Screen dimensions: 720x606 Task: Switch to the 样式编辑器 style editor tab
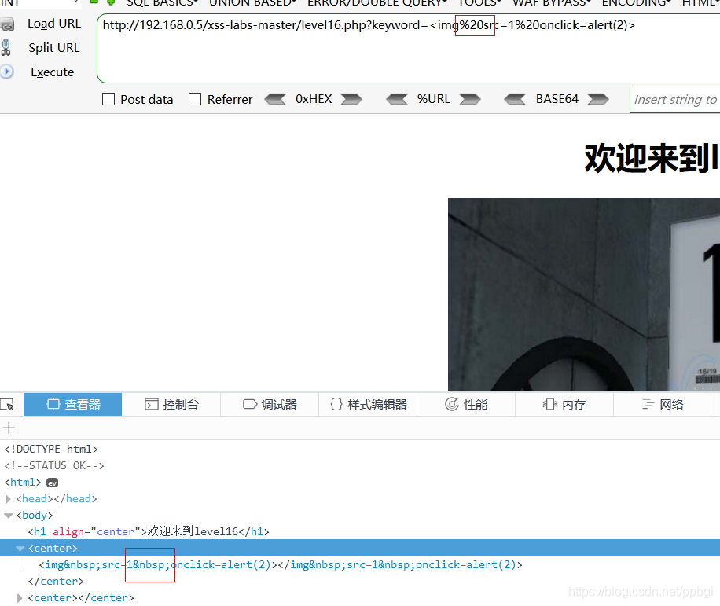(368, 405)
